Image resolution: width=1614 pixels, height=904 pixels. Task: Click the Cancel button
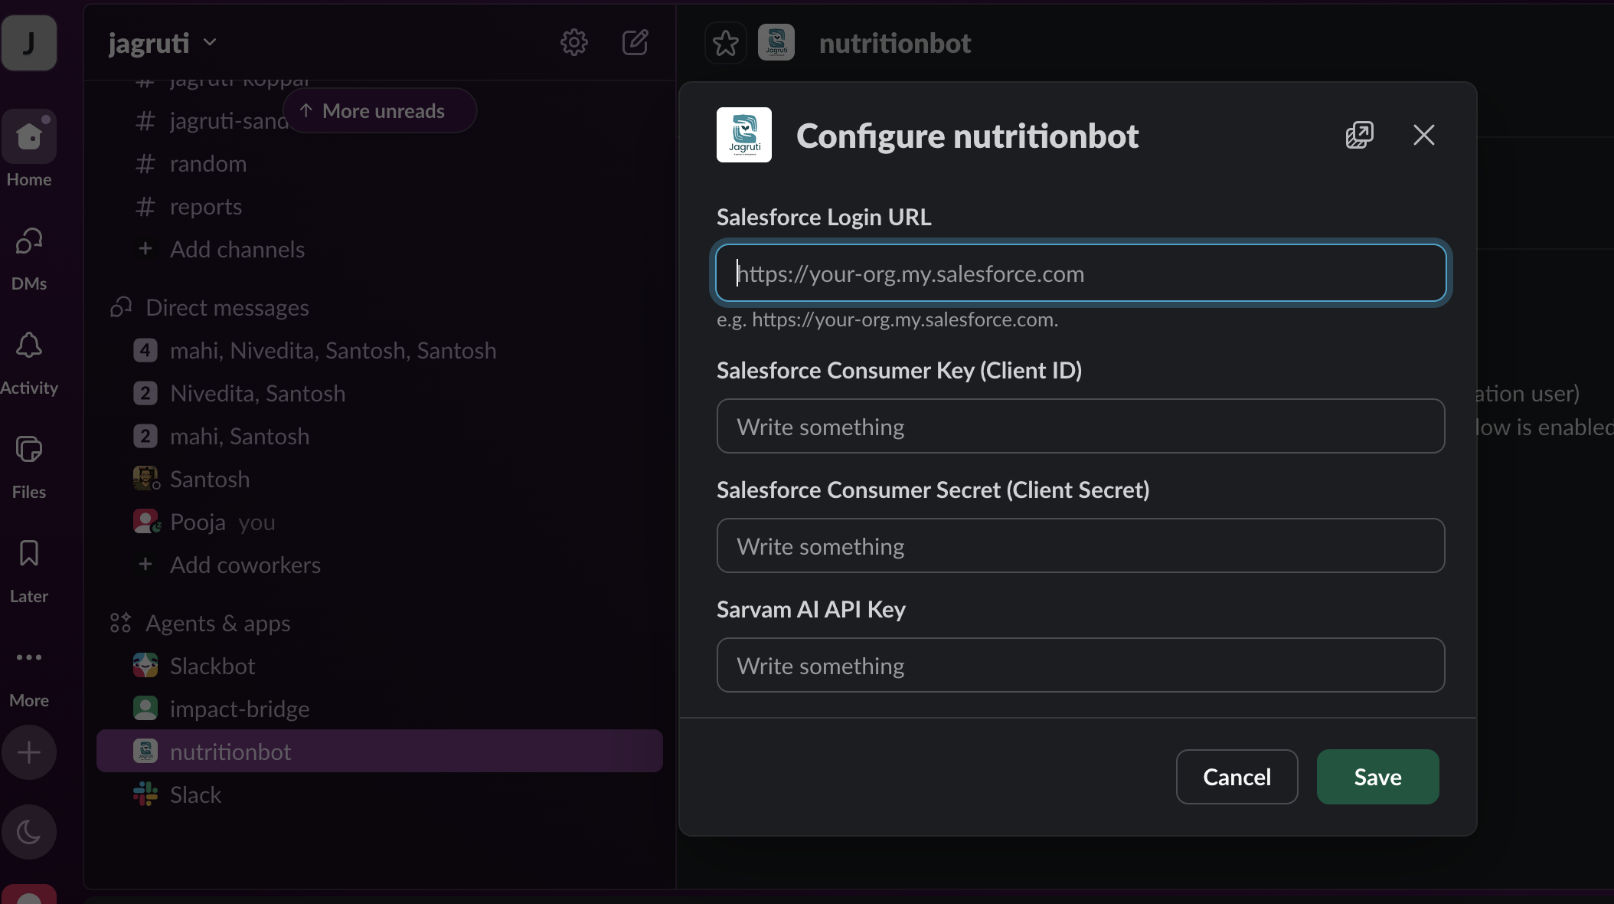pos(1237,777)
